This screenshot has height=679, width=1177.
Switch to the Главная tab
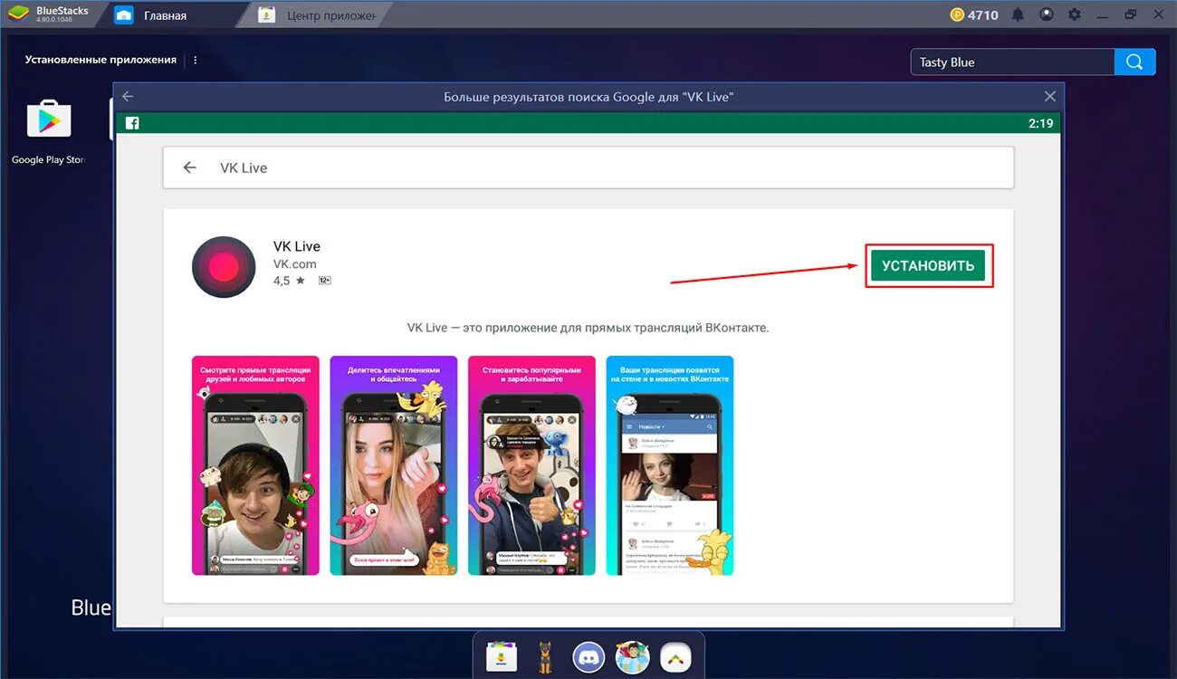pos(165,15)
